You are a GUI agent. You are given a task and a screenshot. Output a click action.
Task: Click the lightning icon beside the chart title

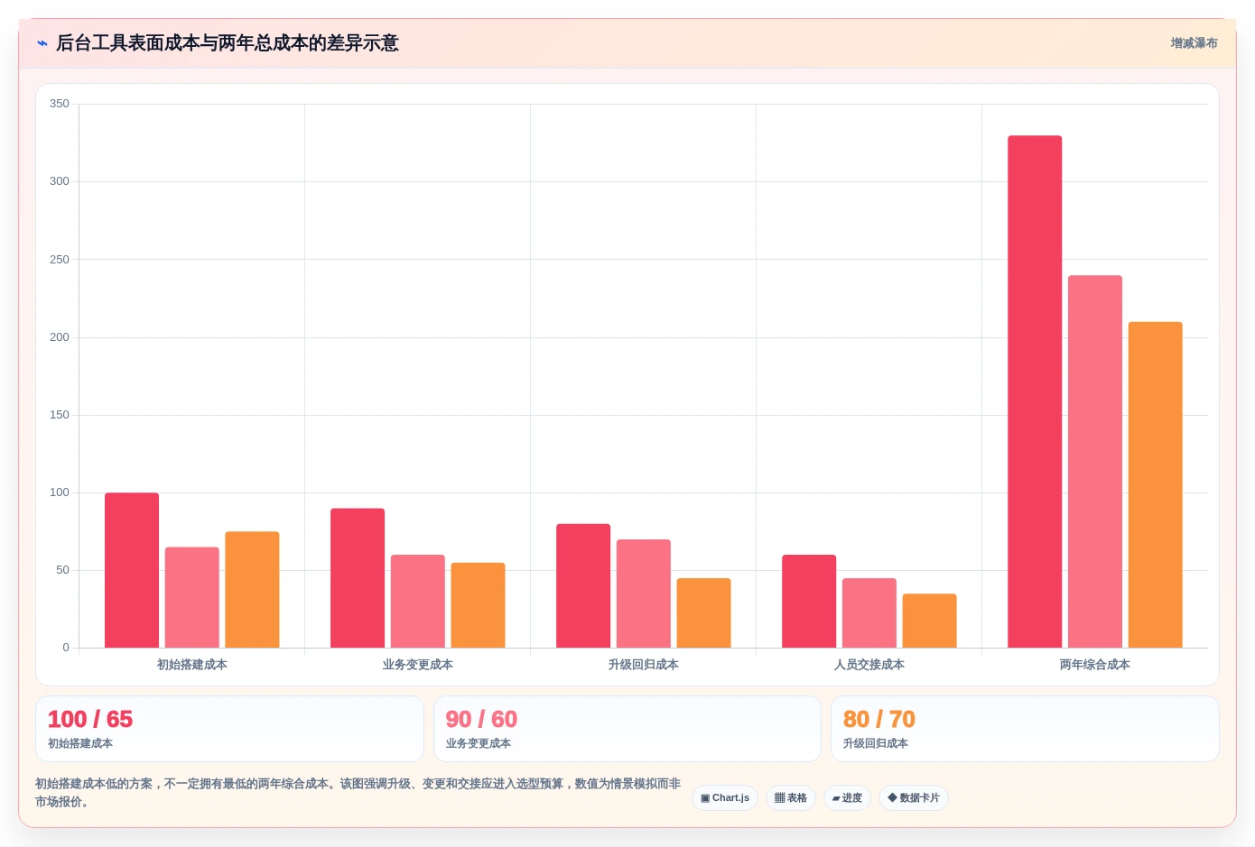tap(42, 43)
